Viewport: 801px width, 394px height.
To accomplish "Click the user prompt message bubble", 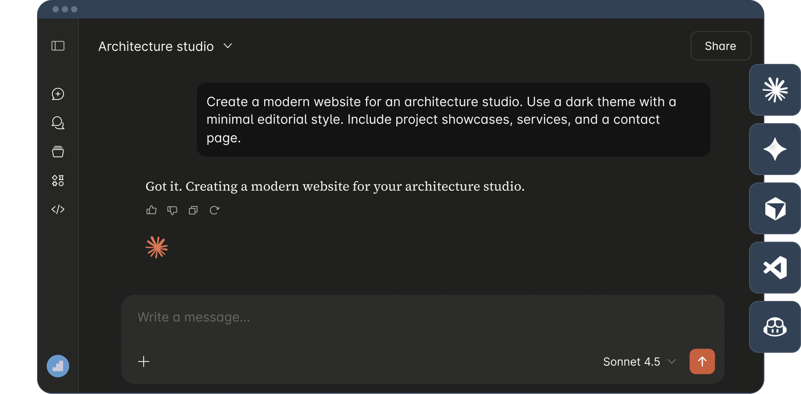I will click(453, 119).
